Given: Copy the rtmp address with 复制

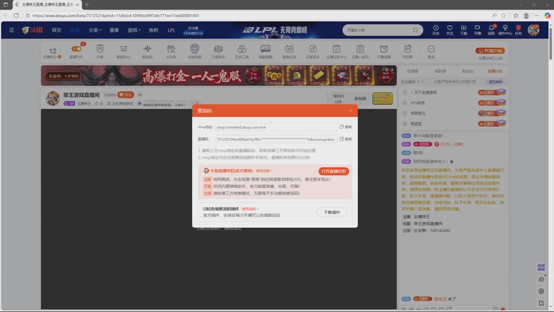Looking at the screenshot, I should point(346,127).
